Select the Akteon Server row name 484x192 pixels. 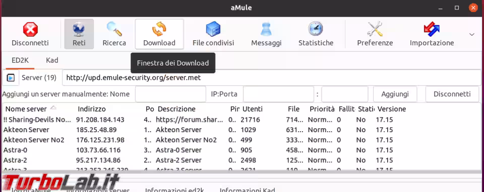tap(26, 130)
